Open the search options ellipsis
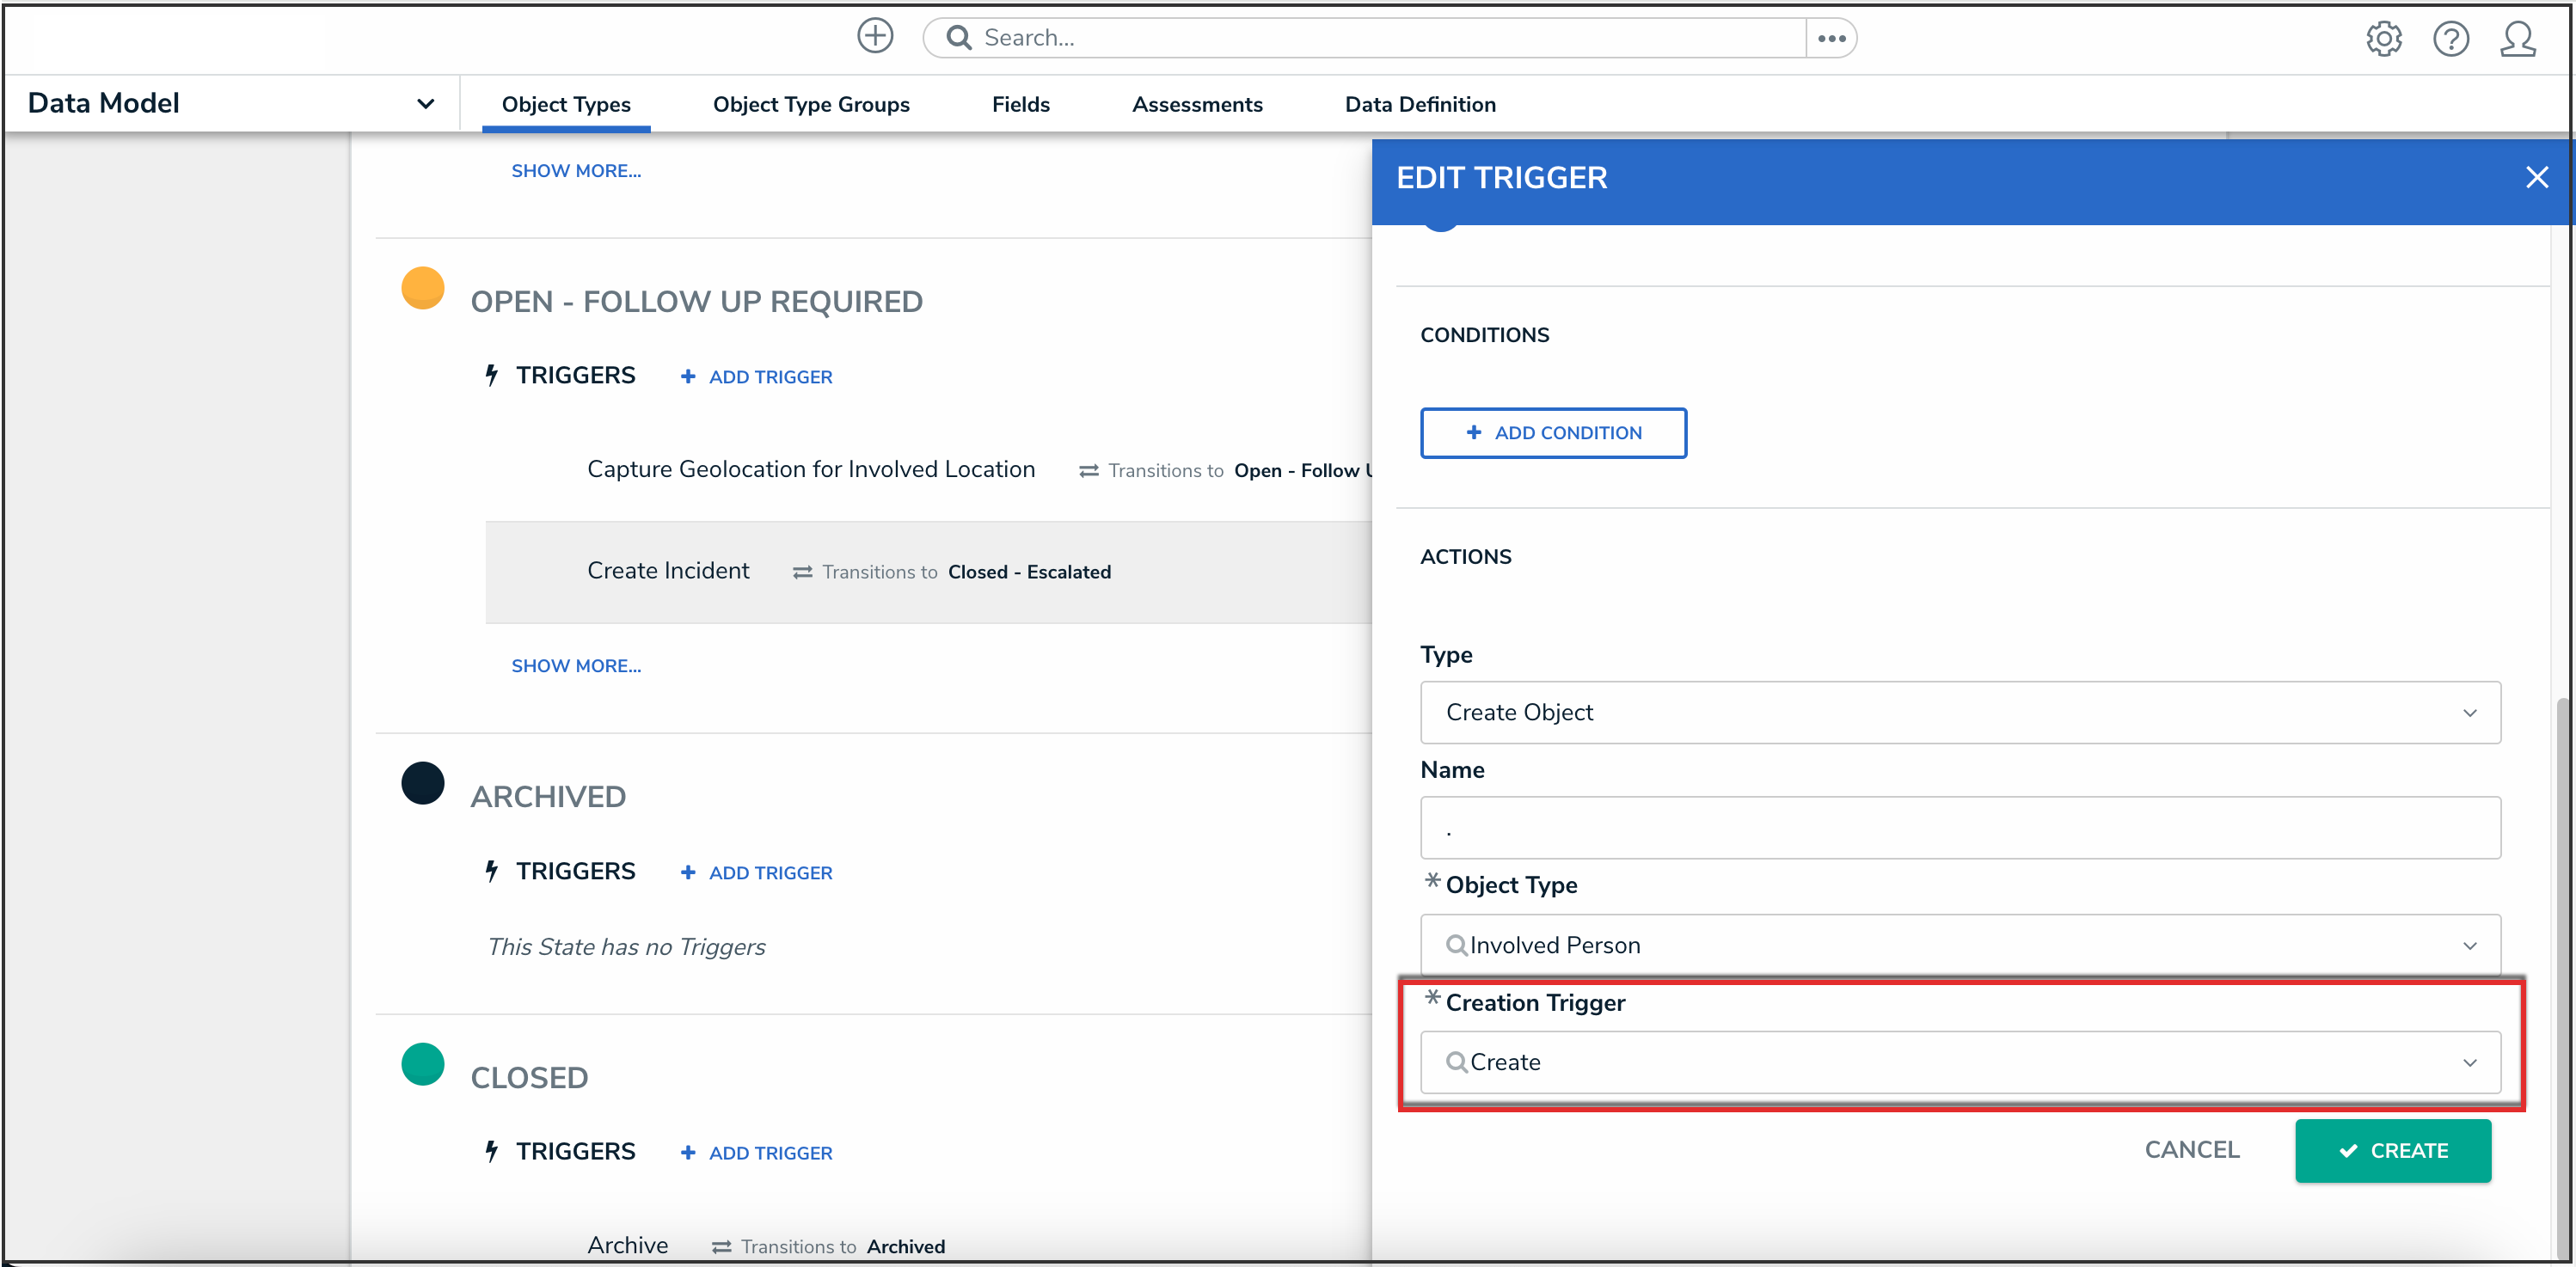 (1831, 38)
